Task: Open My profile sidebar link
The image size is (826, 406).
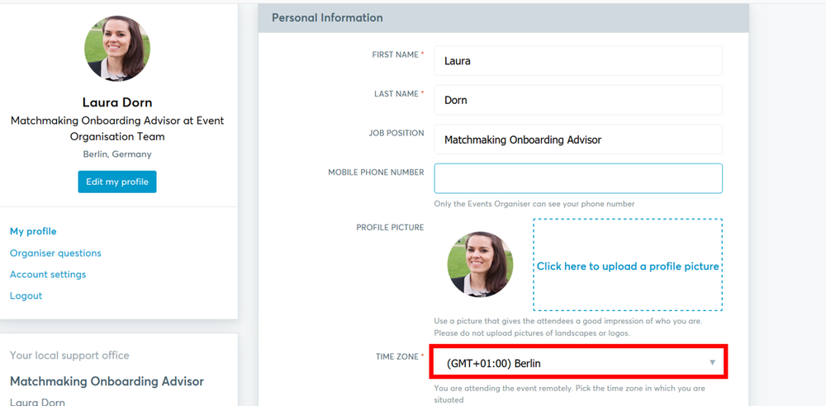Action: [x=33, y=231]
